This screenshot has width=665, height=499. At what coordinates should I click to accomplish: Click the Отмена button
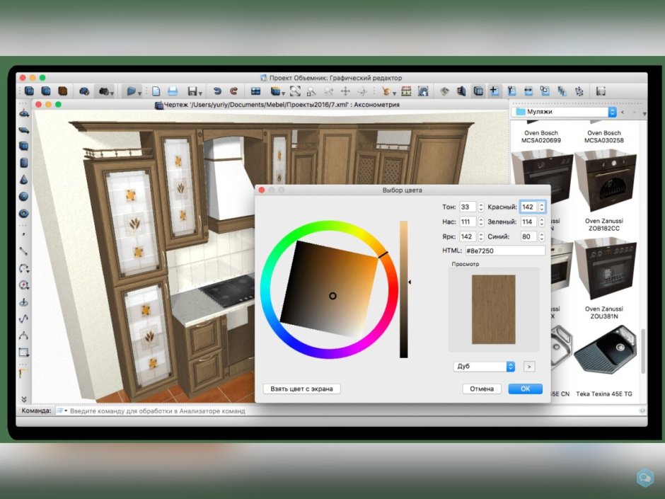pyautogui.click(x=482, y=389)
